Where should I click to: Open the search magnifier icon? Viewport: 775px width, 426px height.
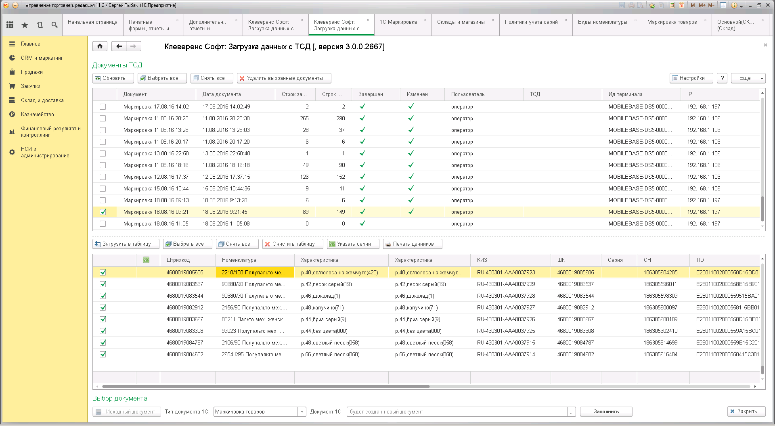[54, 25]
